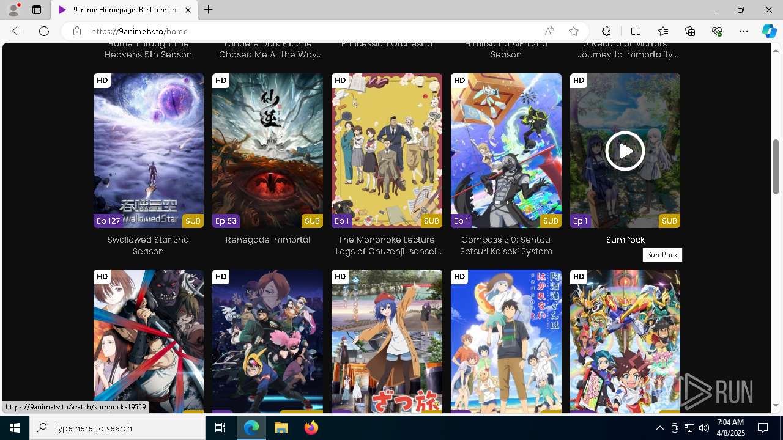Open Swallowed Star 2nd Season title link
The height and width of the screenshot is (440, 783).
(x=148, y=246)
